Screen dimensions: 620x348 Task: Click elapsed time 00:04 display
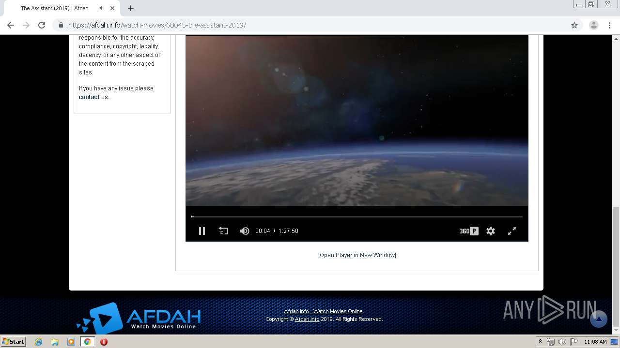(x=263, y=231)
